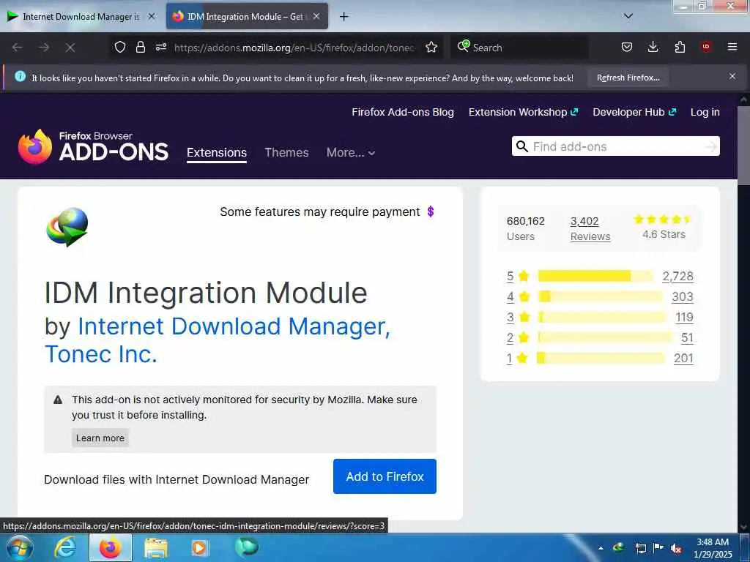Open the Downloads panel arrow icon
Viewport: 750px width, 562px height.
[x=653, y=47]
